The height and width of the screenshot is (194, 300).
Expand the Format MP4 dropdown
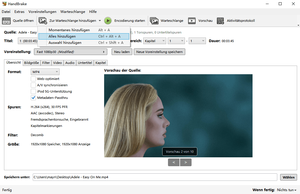tap(45, 72)
